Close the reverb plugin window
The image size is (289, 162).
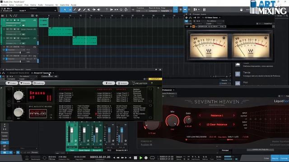160,70
